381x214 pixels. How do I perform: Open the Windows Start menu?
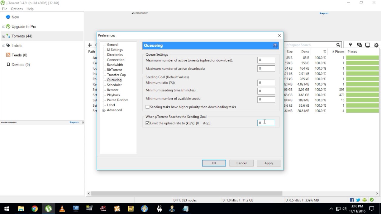tap(7, 209)
